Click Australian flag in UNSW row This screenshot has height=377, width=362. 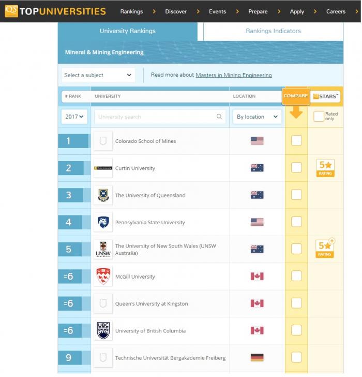coord(257,249)
